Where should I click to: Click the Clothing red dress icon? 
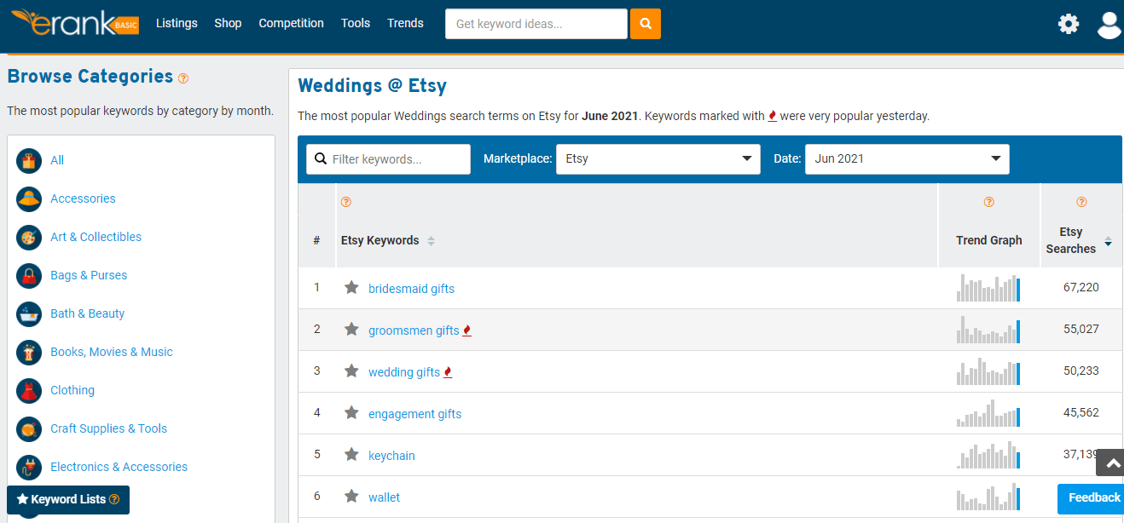coord(29,390)
